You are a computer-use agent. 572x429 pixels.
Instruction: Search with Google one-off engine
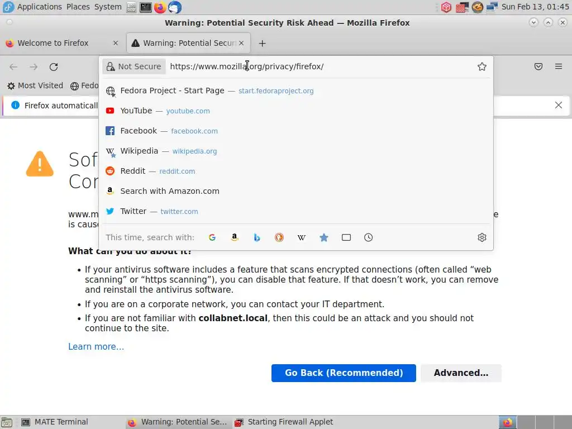click(x=212, y=237)
